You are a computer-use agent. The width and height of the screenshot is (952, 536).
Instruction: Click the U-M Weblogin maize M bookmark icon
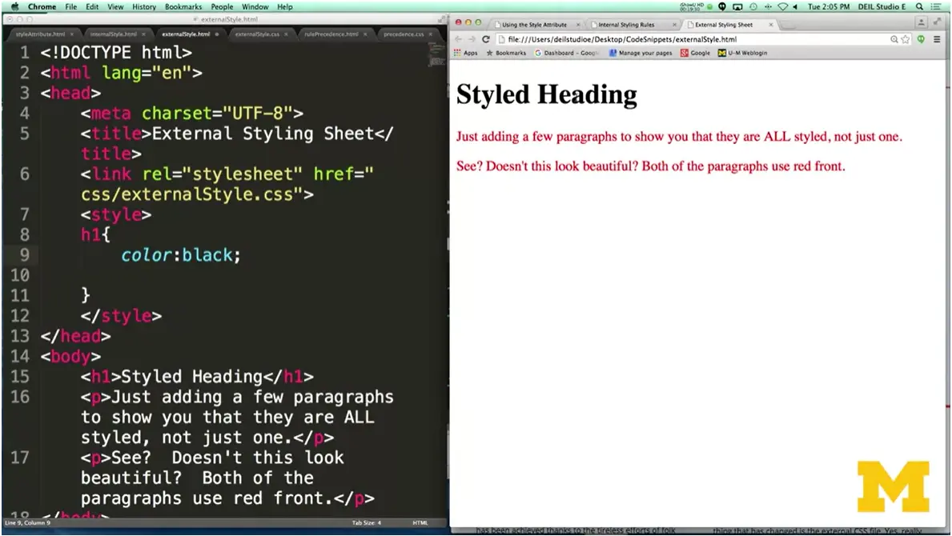(724, 53)
